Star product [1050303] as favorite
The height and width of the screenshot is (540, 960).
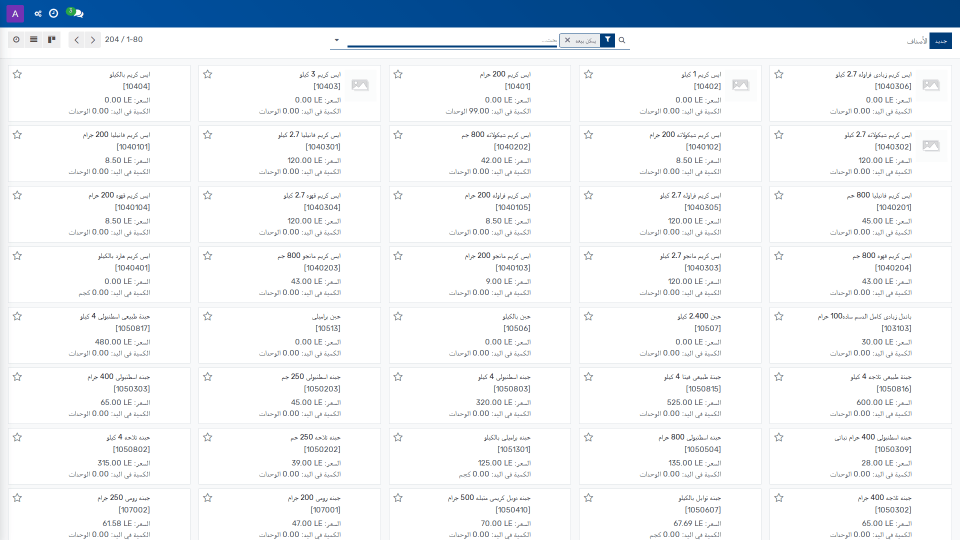[x=17, y=377]
